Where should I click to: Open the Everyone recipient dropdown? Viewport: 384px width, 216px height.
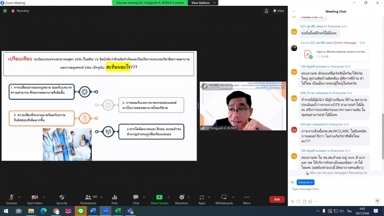click(x=305, y=182)
